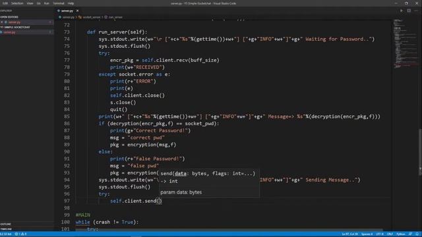
Task: Click the except socket.error as e line
Action: click(135, 74)
